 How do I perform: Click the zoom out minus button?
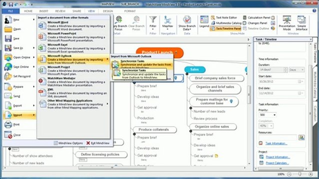(x=289, y=174)
